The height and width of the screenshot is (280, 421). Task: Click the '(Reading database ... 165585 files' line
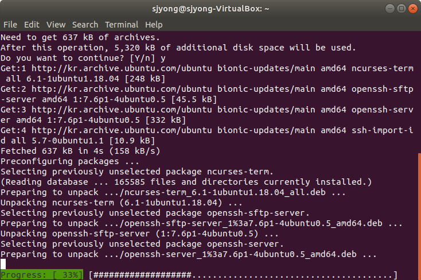coord(186,182)
